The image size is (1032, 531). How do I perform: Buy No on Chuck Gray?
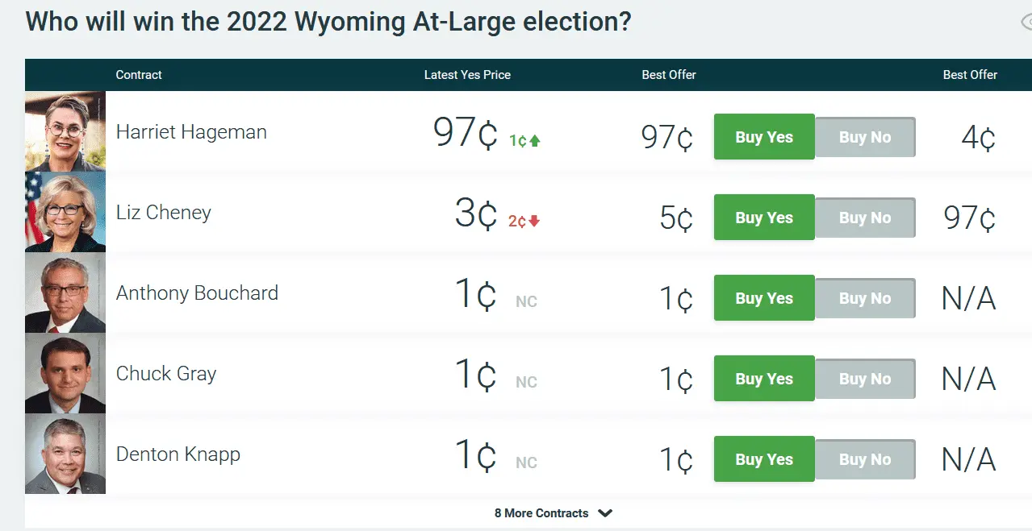point(865,379)
